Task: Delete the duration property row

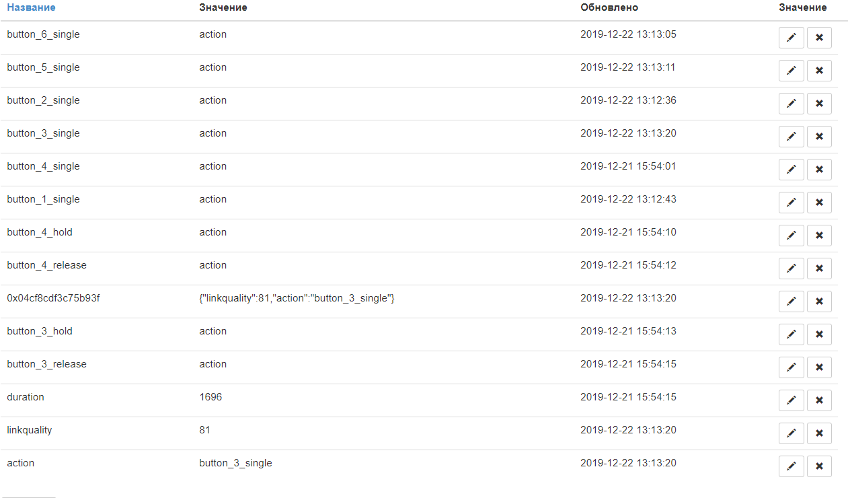Action: click(x=819, y=400)
